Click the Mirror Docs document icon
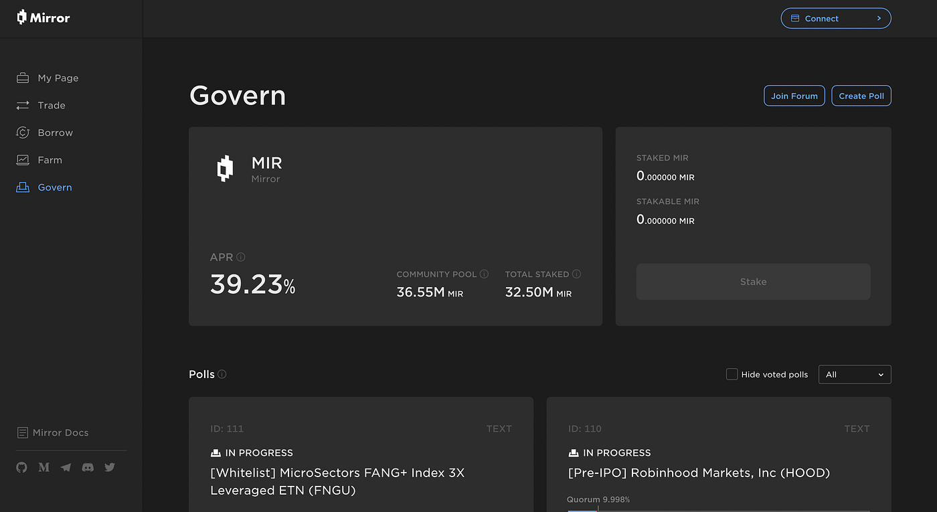Screen dimensions: 937x512 pyautogui.click(x=22, y=432)
